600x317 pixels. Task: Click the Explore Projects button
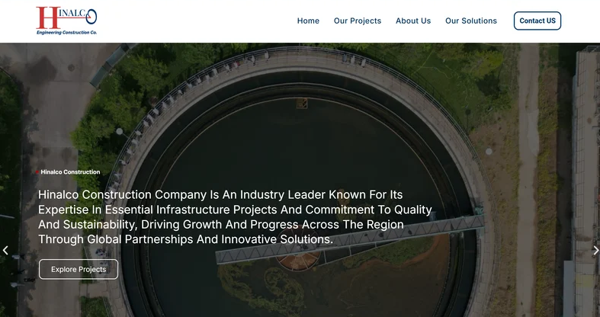pos(79,269)
